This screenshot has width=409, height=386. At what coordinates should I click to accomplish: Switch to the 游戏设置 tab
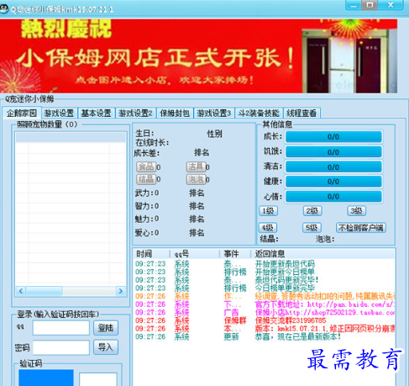coord(59,114)
